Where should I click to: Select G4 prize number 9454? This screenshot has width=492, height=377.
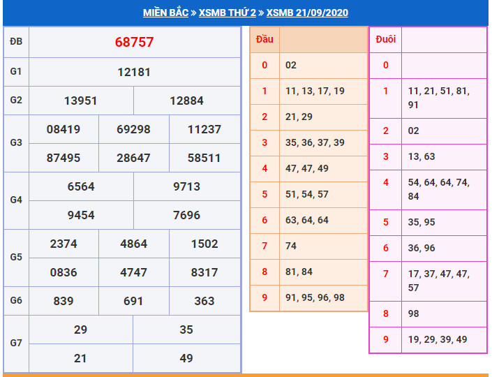[81, 215]
